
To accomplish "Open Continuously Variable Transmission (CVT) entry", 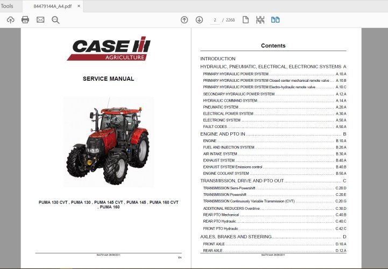I will click(x=274, y=201).
